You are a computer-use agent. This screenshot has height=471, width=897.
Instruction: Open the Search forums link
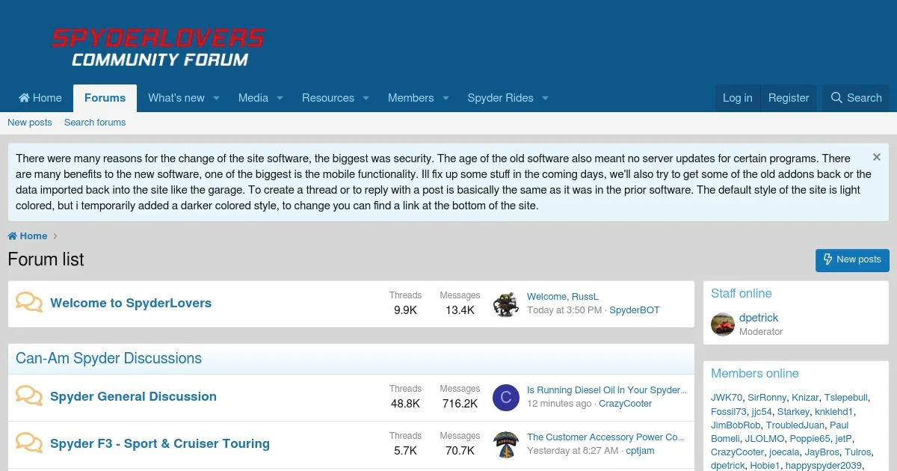(95, 123)
